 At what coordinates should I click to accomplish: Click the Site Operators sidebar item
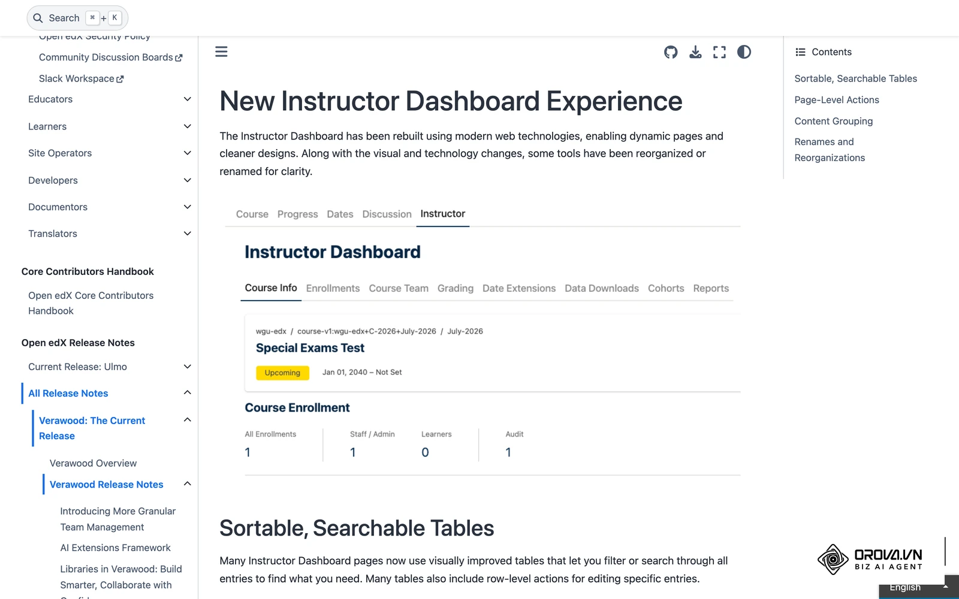click(x=60, y=153)
